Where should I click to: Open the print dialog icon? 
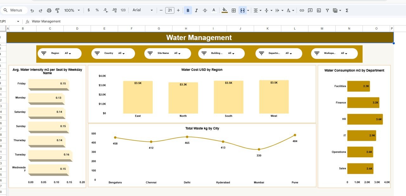click(49, 10)
